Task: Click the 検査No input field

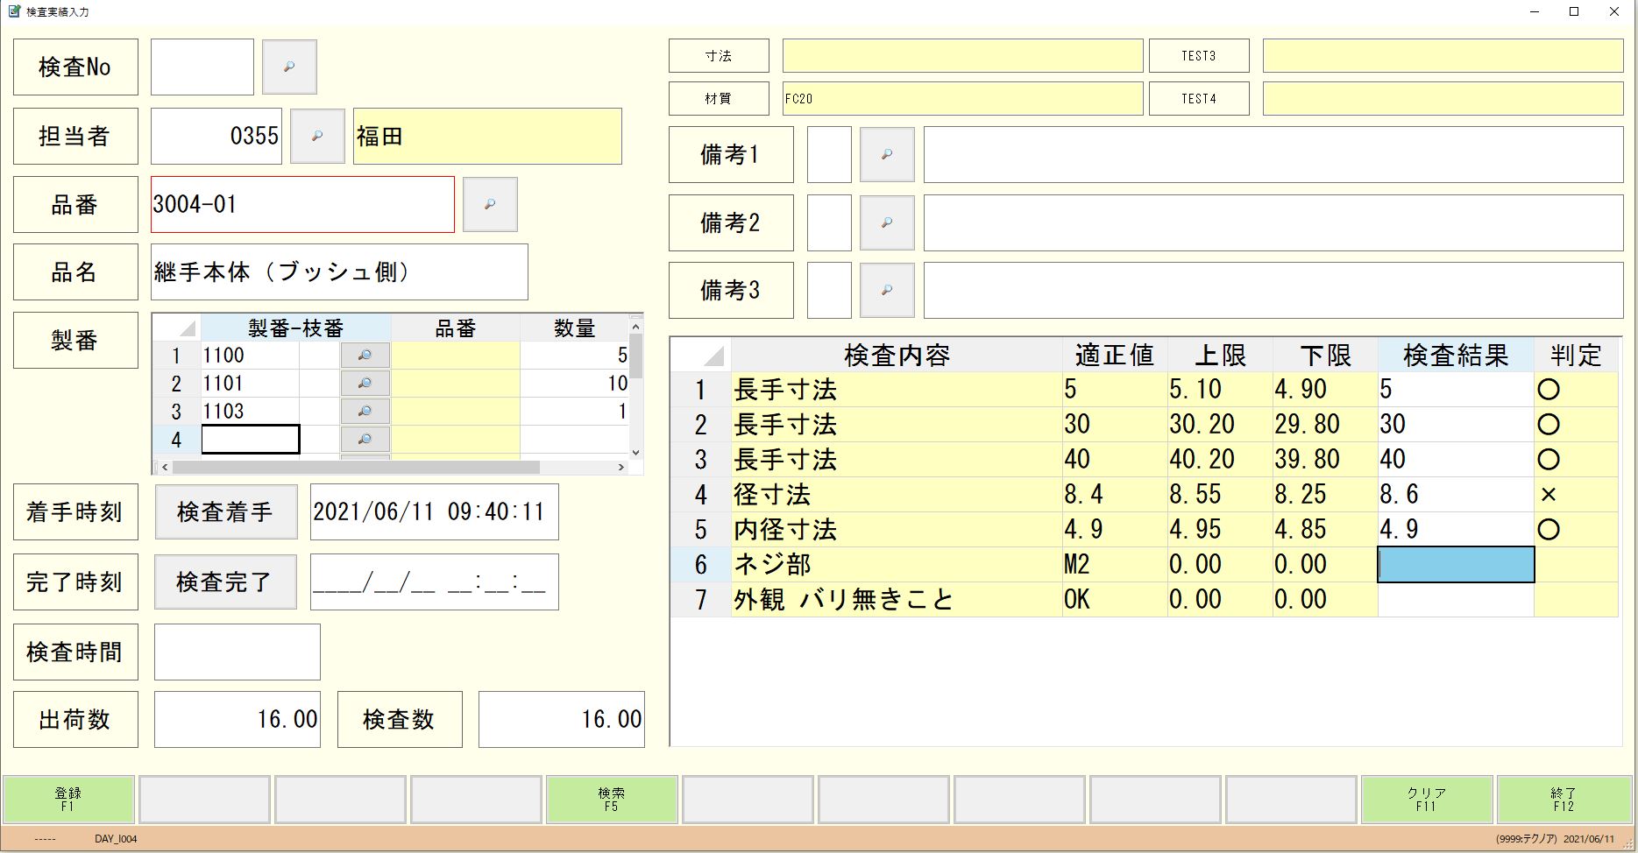Action: click(x=202, y=67)
